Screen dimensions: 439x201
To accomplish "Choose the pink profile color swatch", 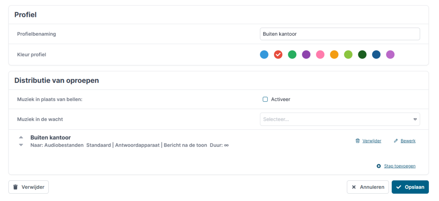I will 320,55.
